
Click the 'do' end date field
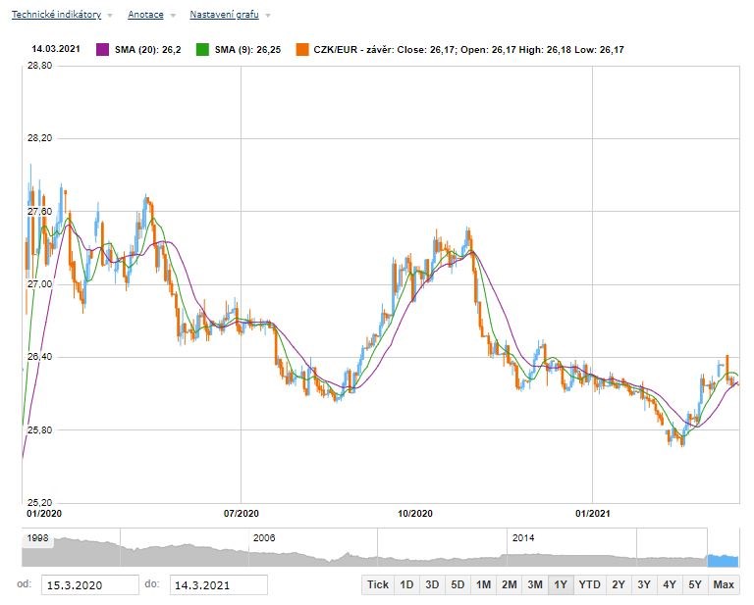(x=218, y=584)
